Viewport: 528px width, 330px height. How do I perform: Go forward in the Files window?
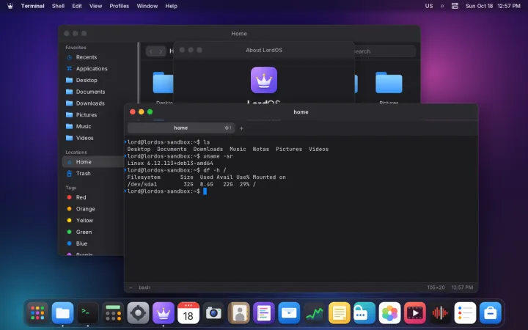pos(161,51)
